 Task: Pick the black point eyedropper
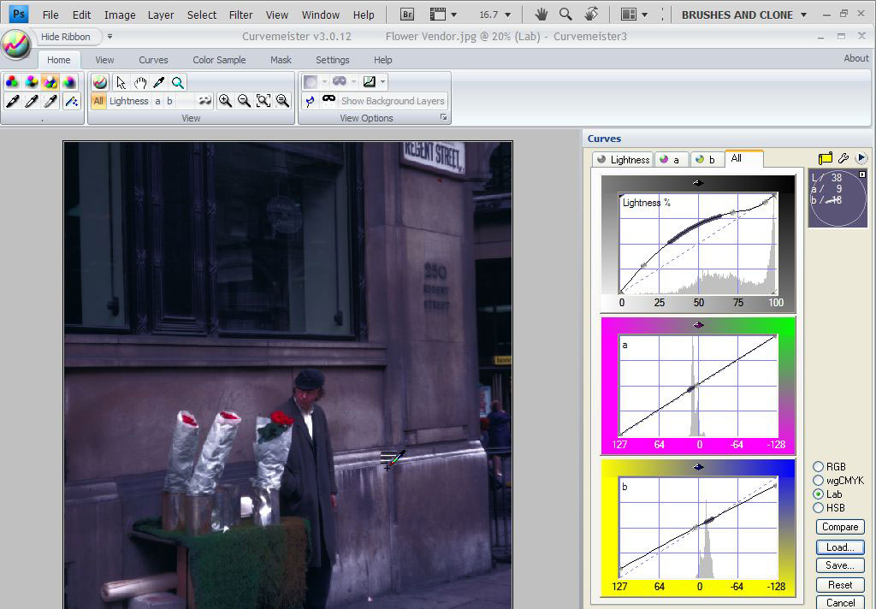click(12, 101)
